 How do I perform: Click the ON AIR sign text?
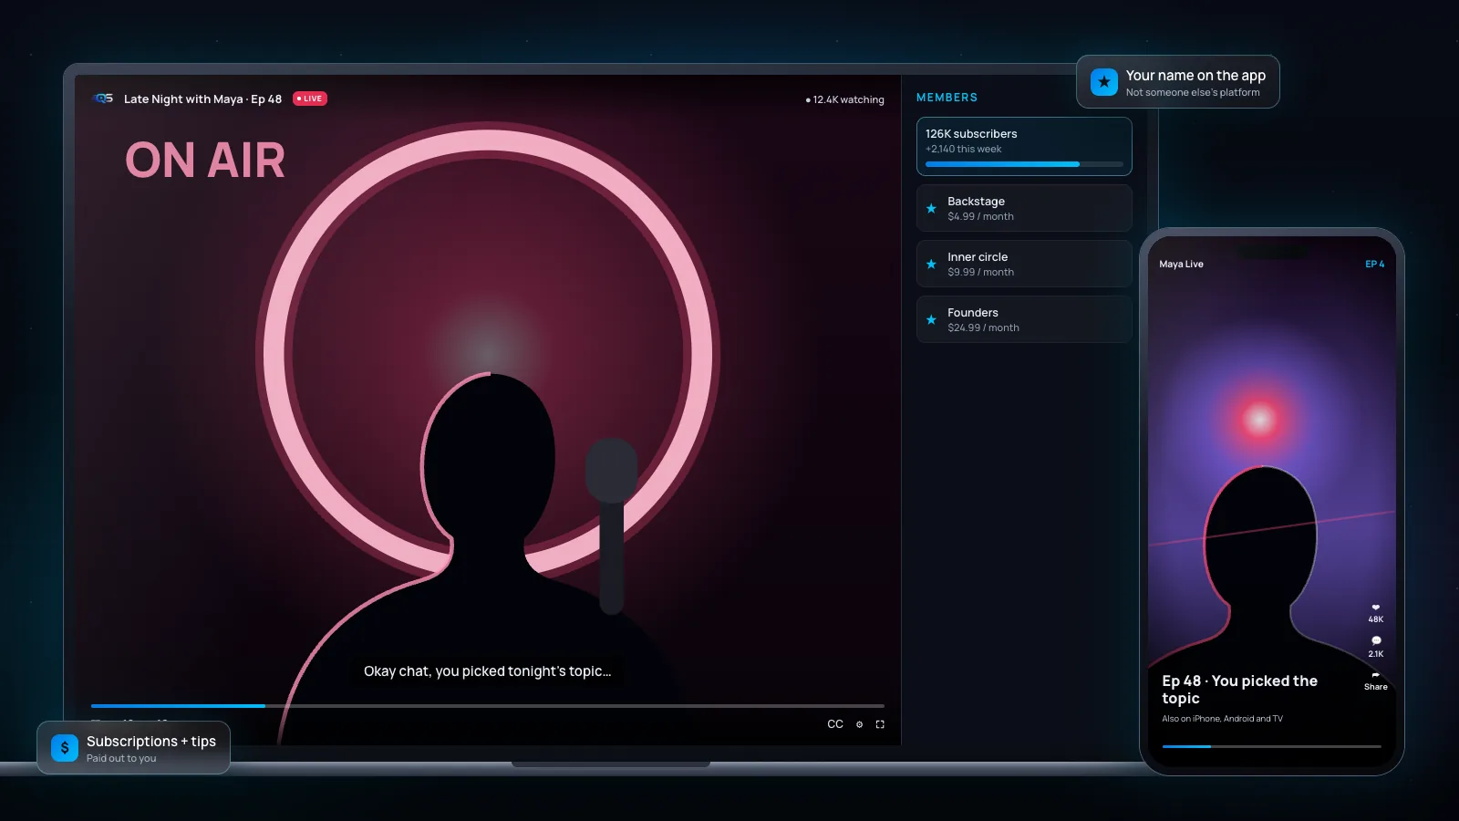coord(205,161)
